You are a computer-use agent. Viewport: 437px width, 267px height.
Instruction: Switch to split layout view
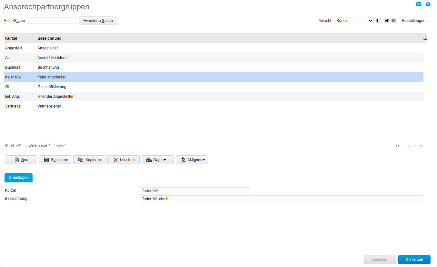386,21
